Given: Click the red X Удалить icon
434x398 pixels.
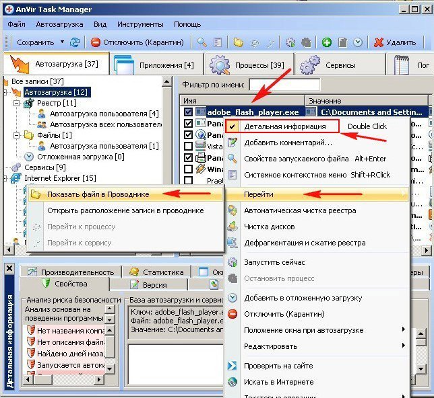Looking at the screenshot, I should pos(378,42).
